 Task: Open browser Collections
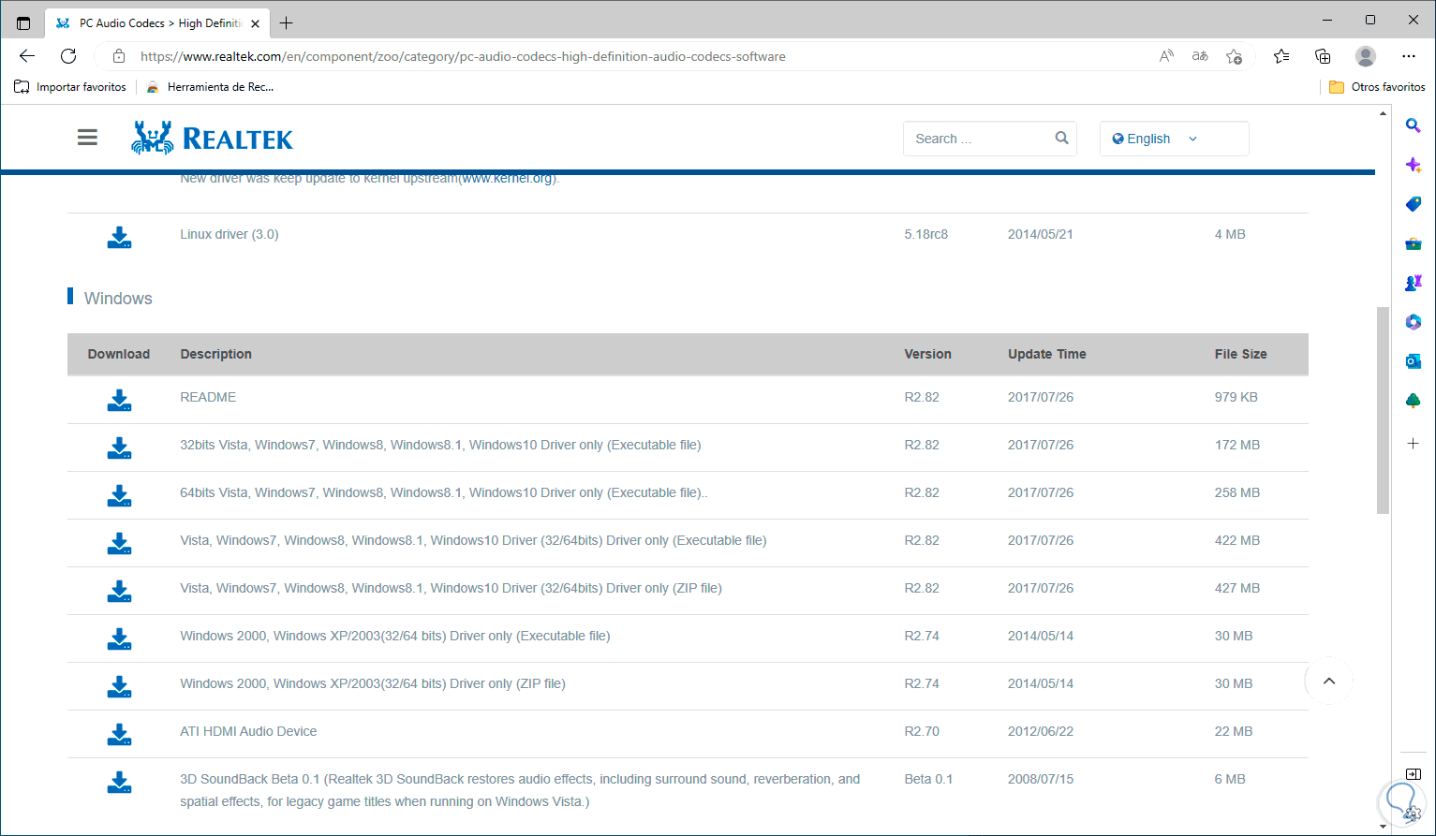tap(1323, 56)
